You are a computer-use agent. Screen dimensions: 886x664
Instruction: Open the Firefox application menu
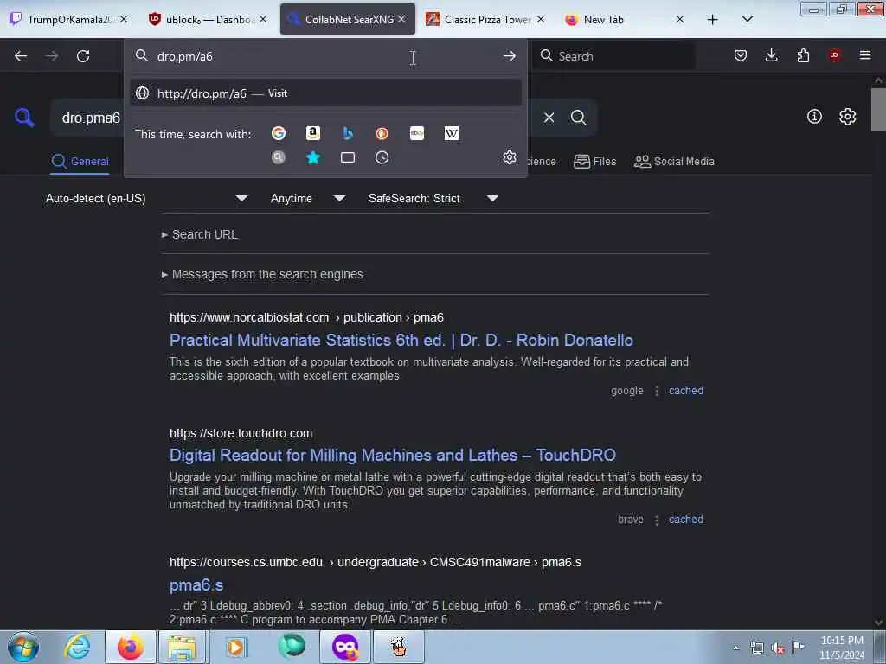[865, 55]
